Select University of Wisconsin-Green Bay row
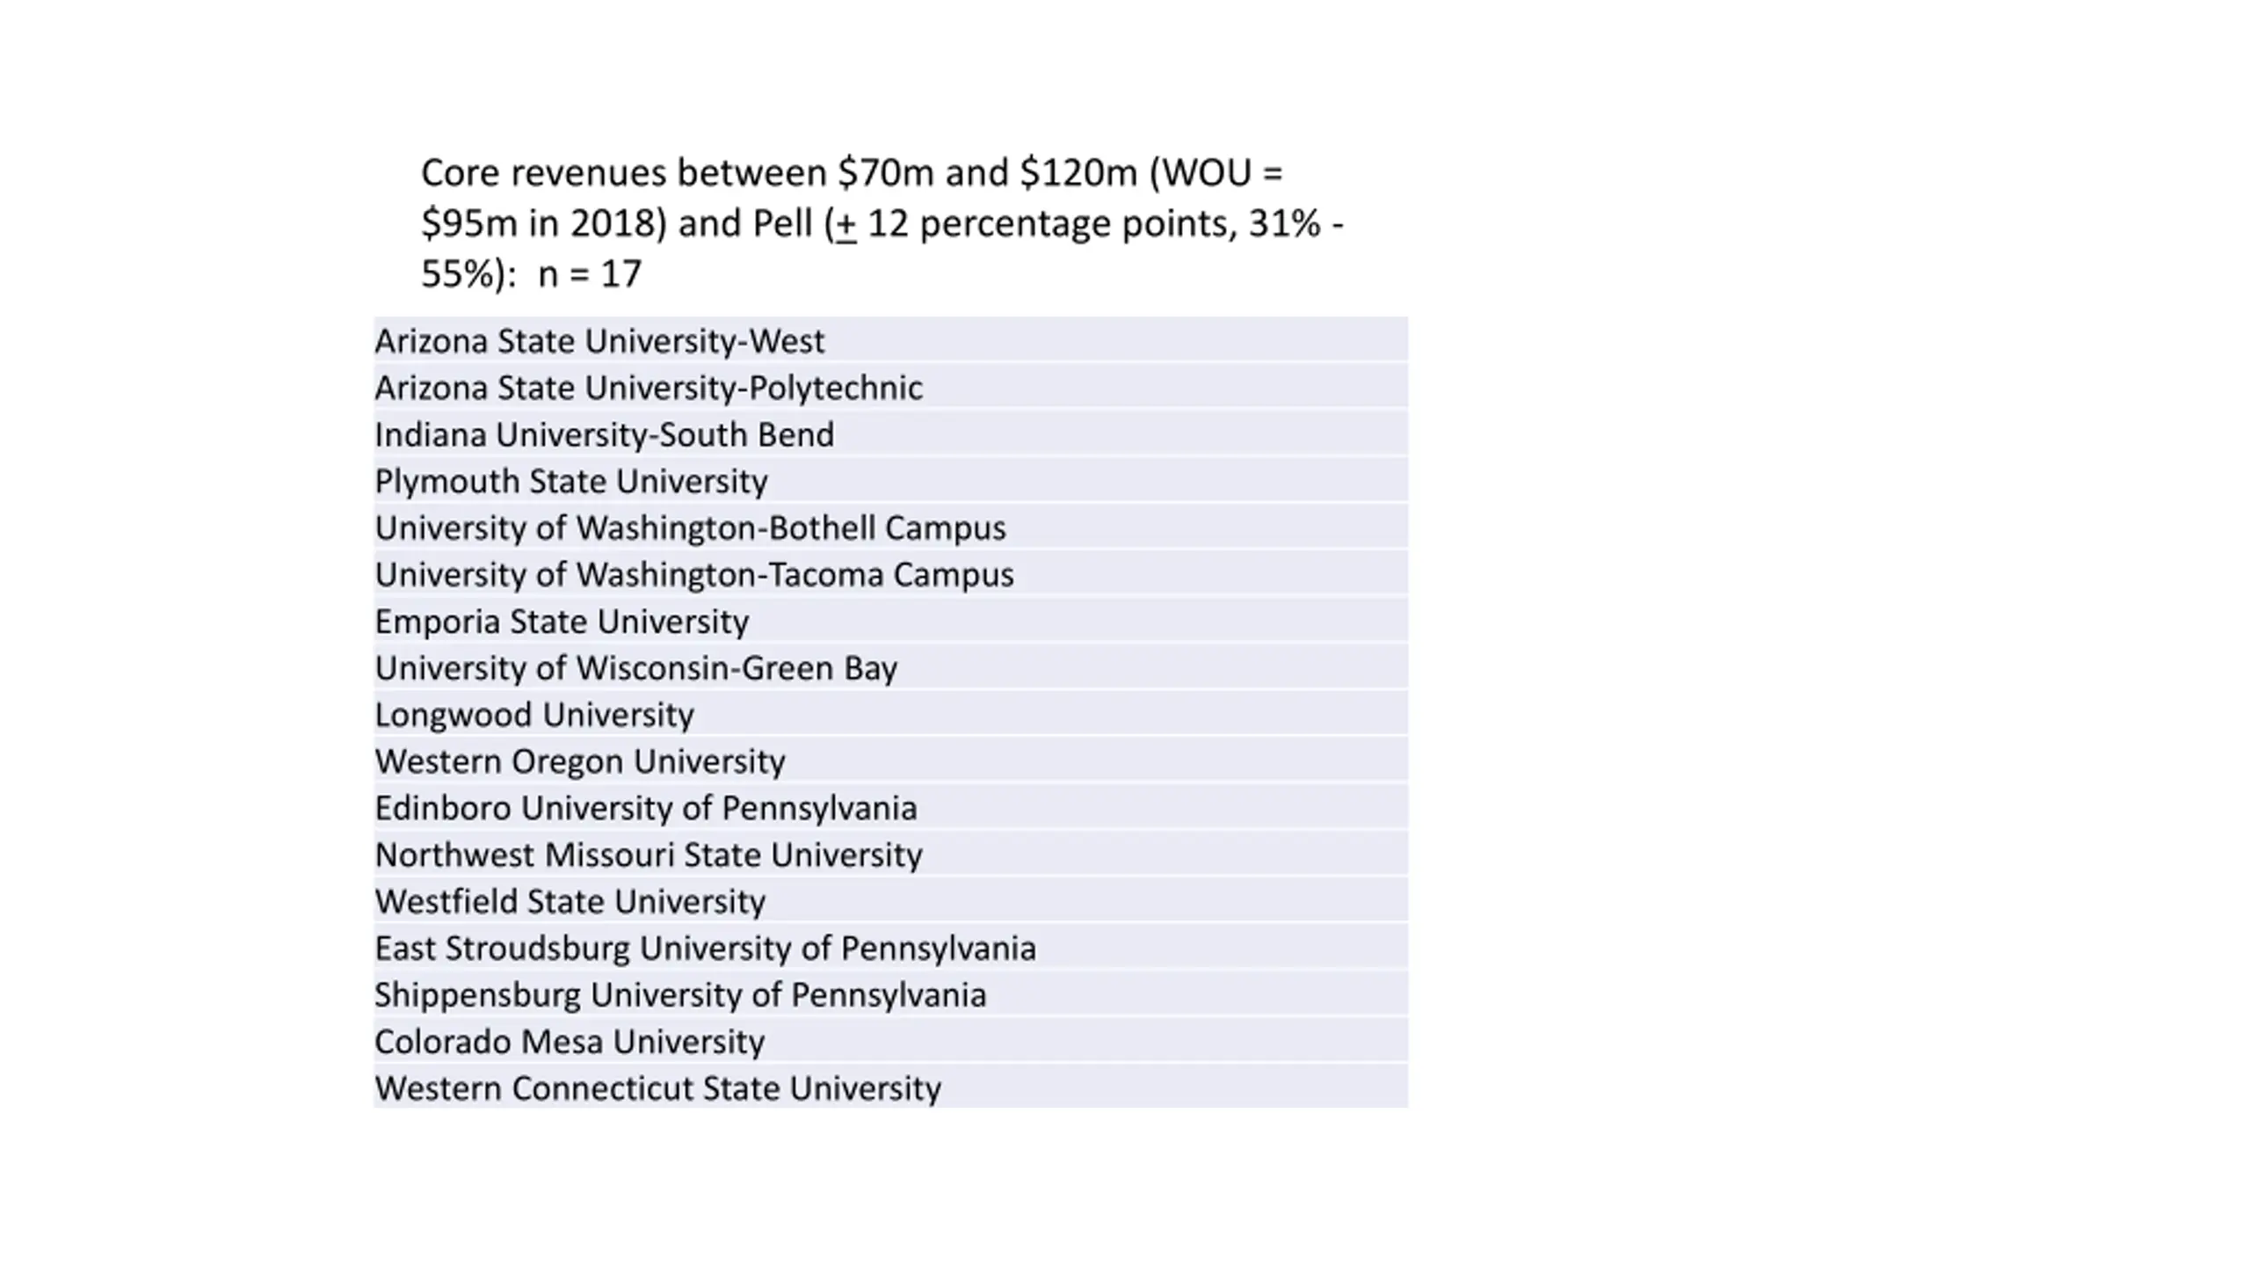Viewport: 2250px width, 1266px height. (636, 668)
